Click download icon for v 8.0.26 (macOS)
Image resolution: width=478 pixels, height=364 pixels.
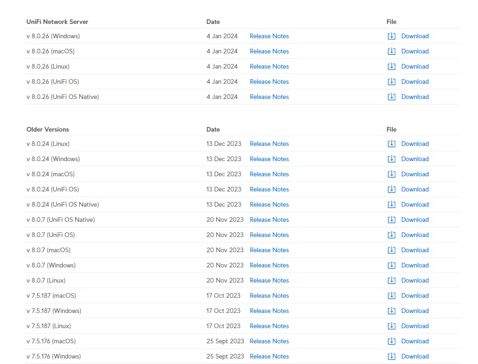pos(391,51)
